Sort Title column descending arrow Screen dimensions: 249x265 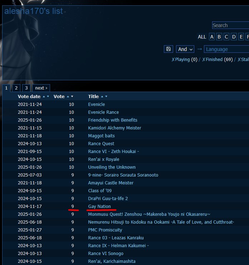106,96
